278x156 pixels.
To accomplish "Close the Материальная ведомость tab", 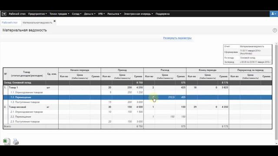I will tap(55, 21).
